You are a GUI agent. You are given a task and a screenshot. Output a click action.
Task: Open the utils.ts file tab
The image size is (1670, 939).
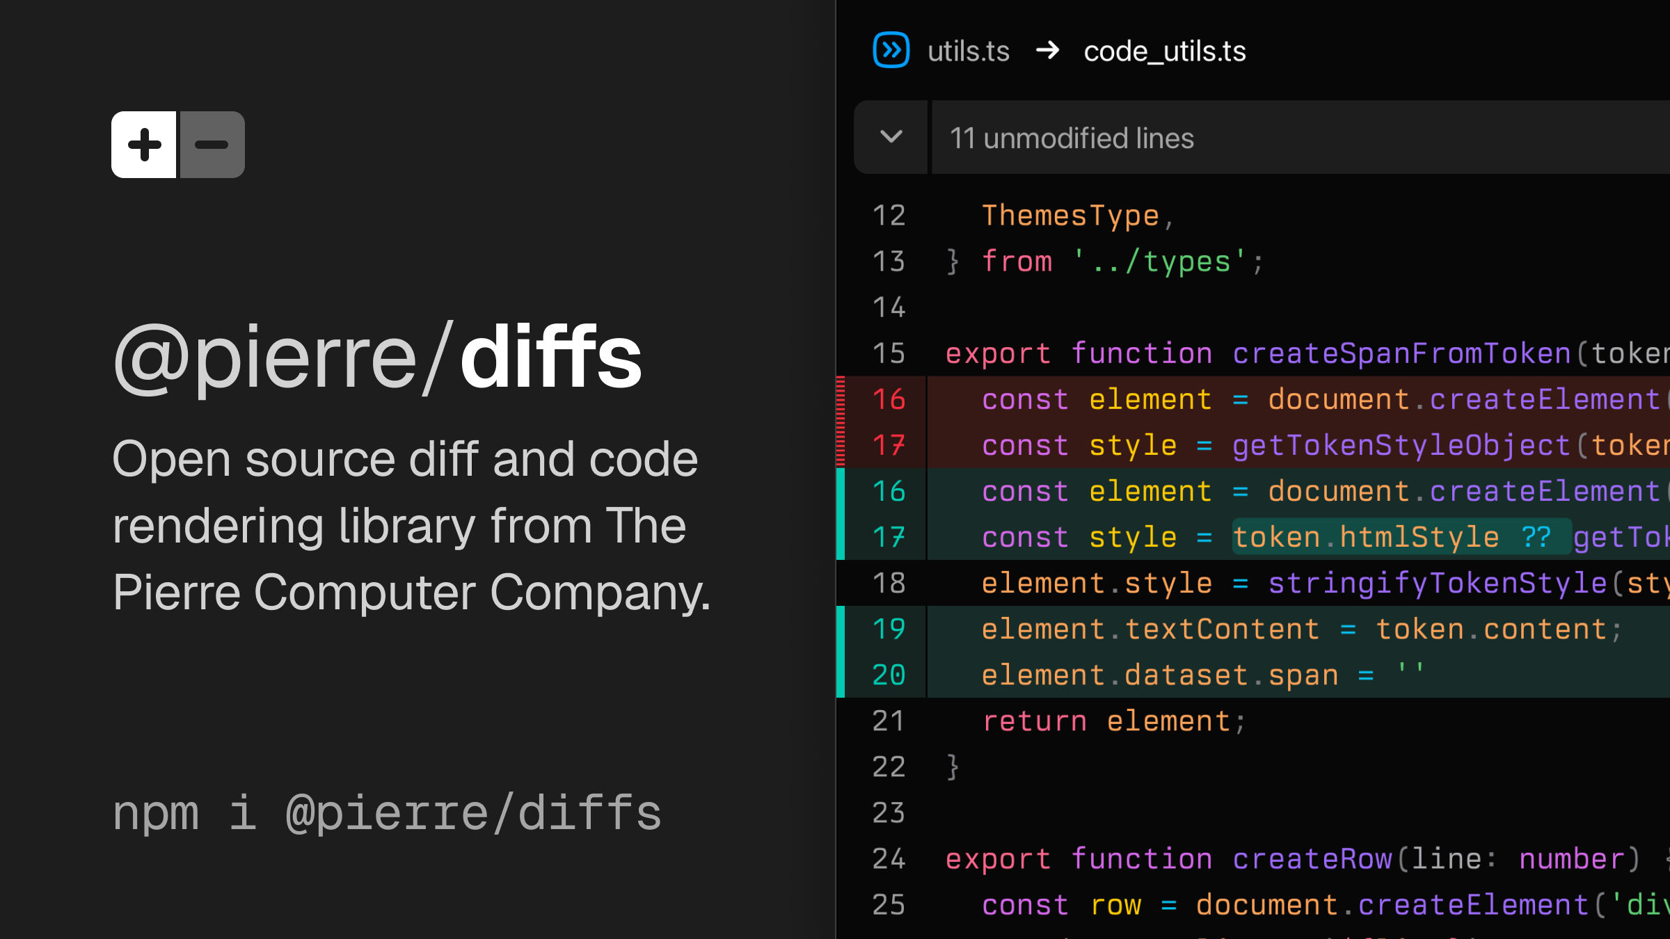(969, 51)
